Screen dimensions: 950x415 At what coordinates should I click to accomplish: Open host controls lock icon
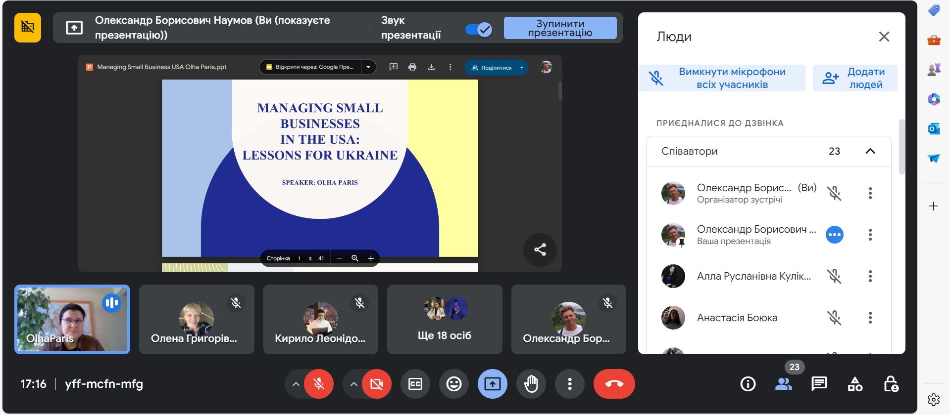coord(891,384)
